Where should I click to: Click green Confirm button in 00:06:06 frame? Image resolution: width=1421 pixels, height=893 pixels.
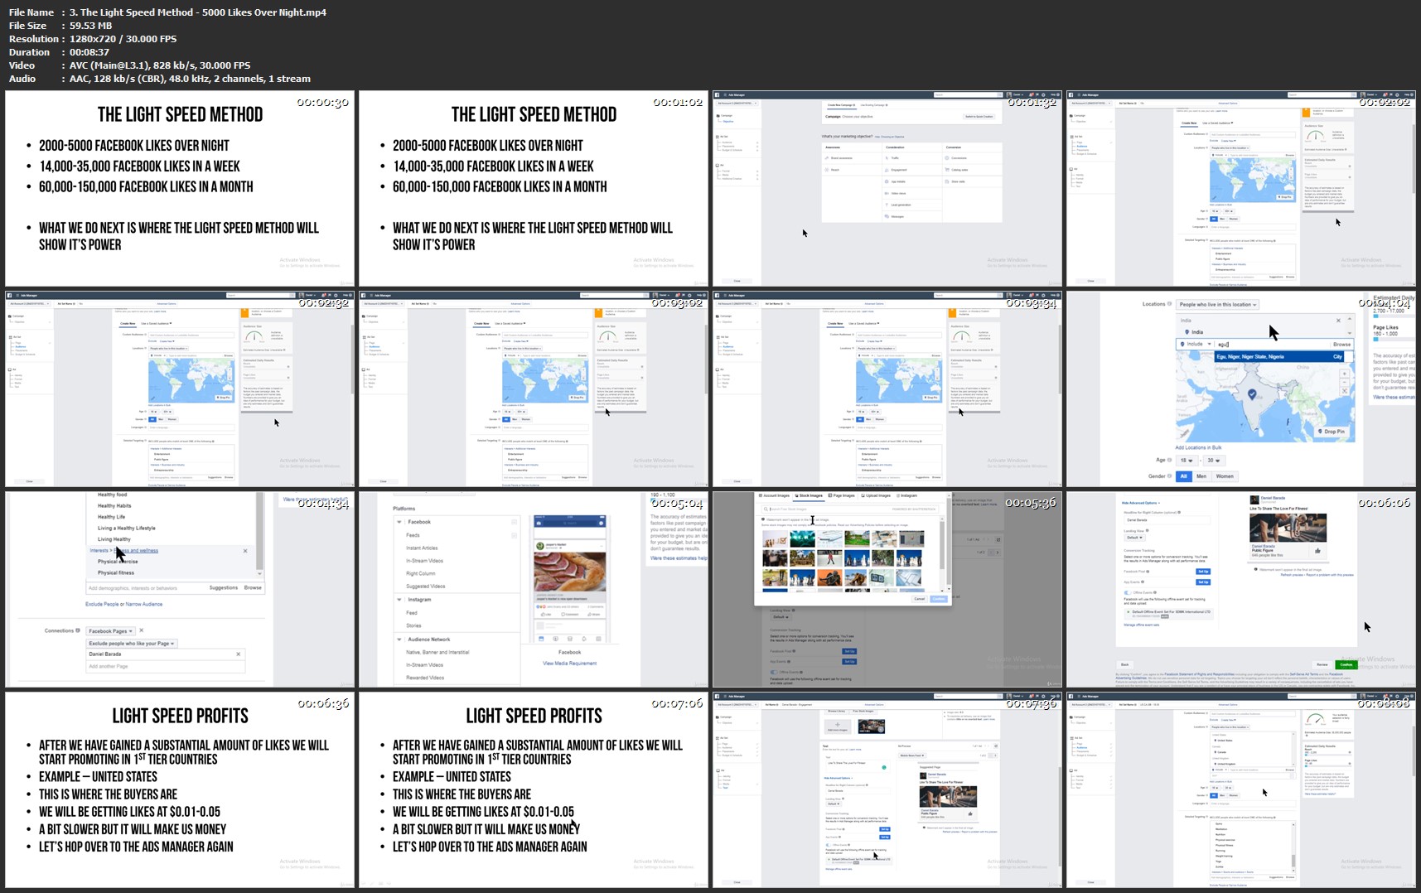[x=1346, y=664]
